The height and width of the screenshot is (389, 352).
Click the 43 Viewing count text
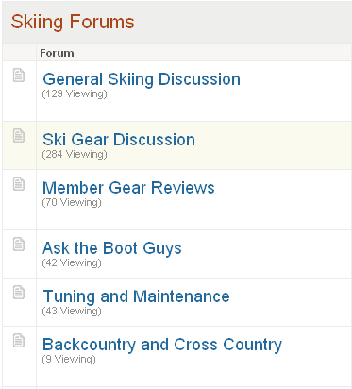pos(72,311)
